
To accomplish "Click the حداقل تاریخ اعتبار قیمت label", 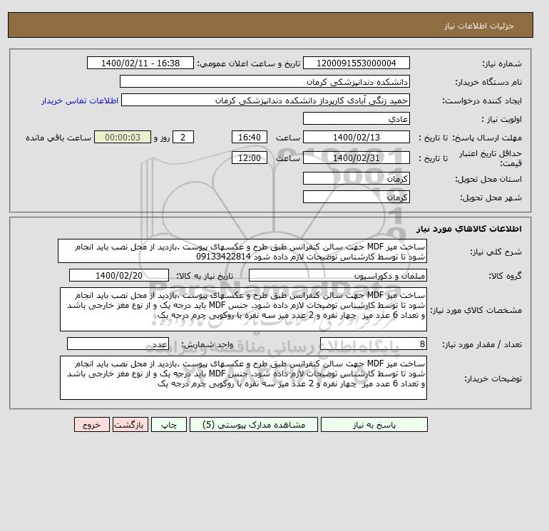I will click(x=491, y=158).
